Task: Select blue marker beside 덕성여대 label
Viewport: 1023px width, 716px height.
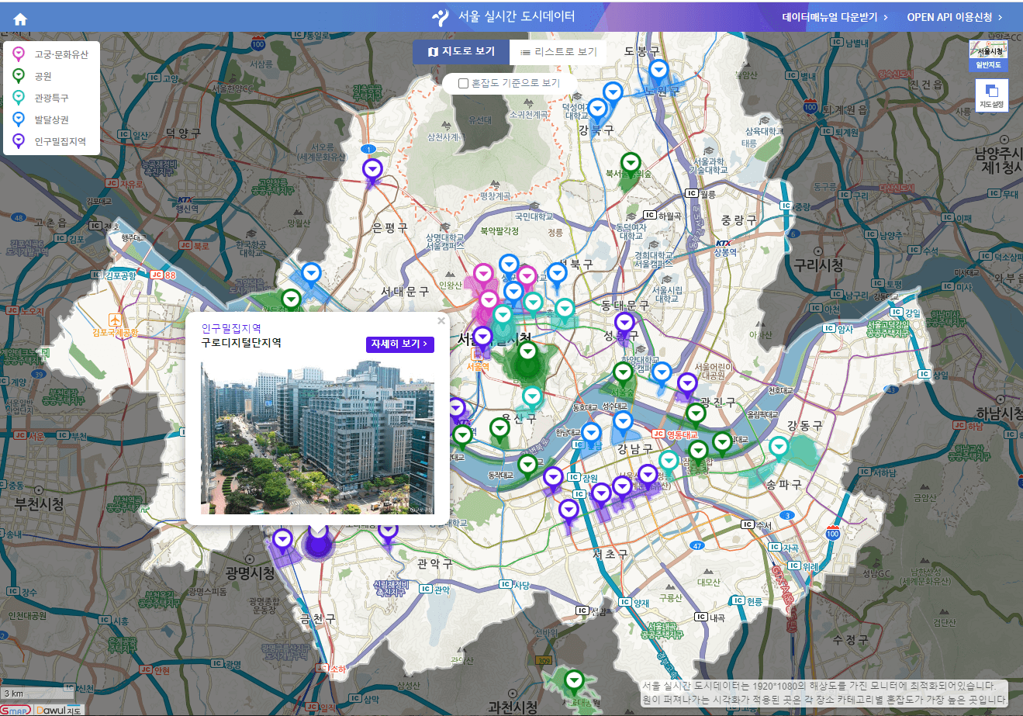Action: pos(597,111)
